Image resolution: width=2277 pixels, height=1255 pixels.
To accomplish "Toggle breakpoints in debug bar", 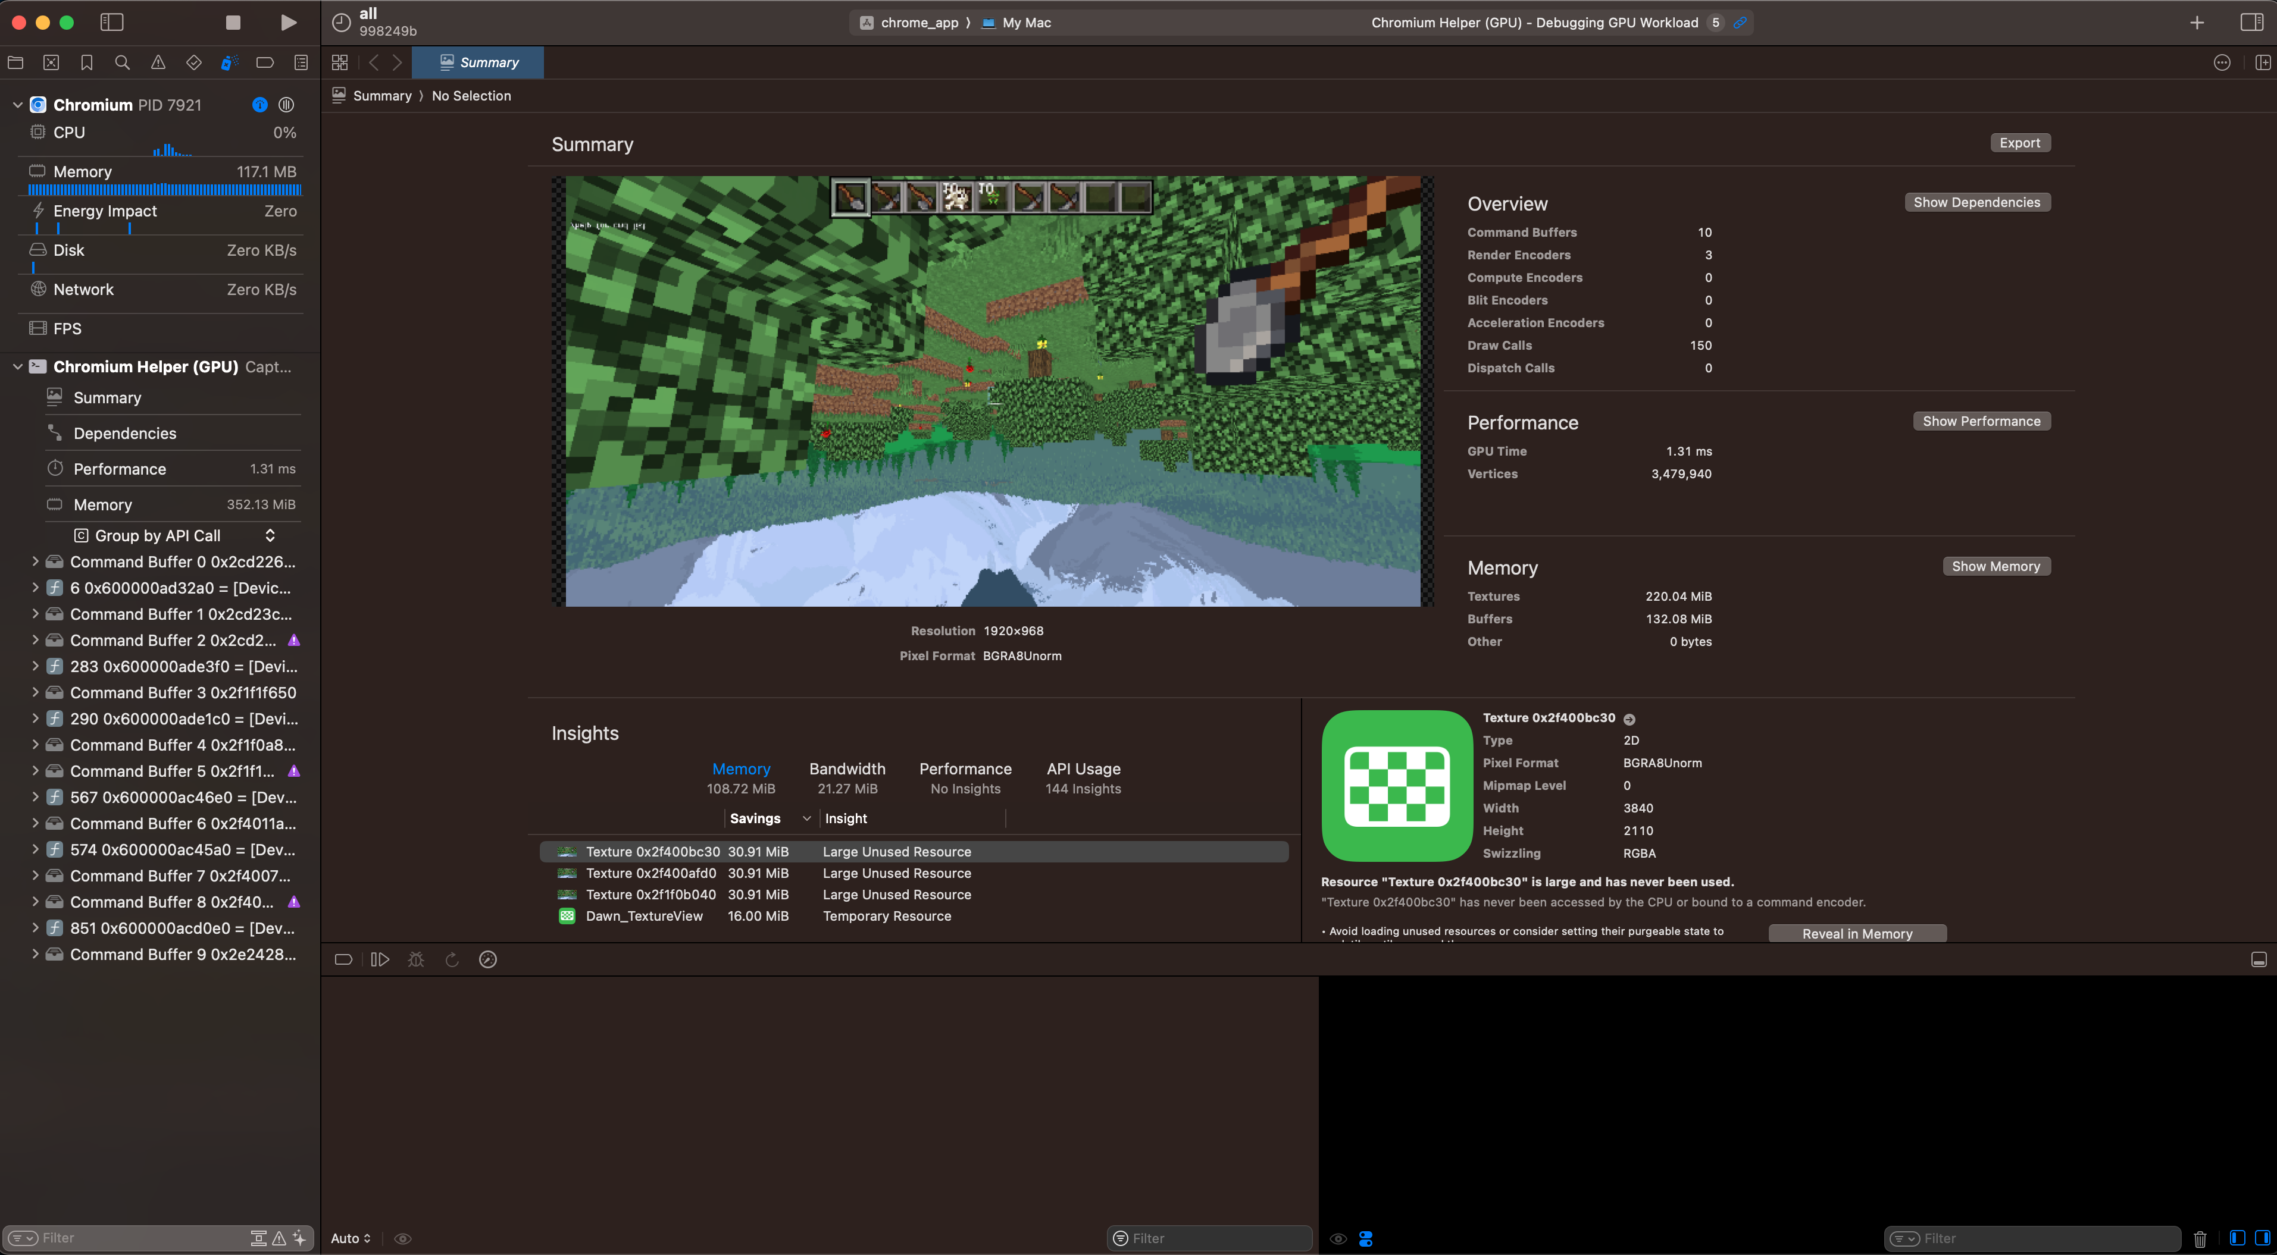I will [344, 960].
